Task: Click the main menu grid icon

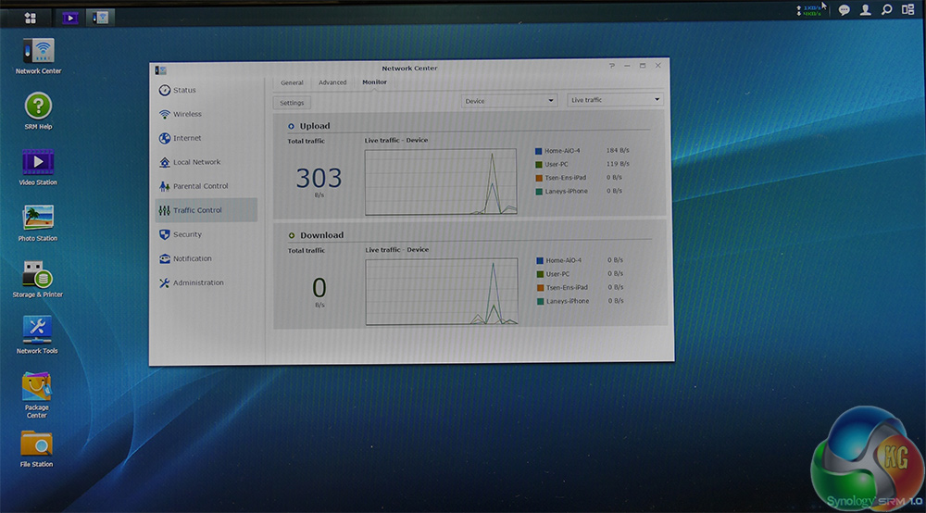Action: [31, 18]
